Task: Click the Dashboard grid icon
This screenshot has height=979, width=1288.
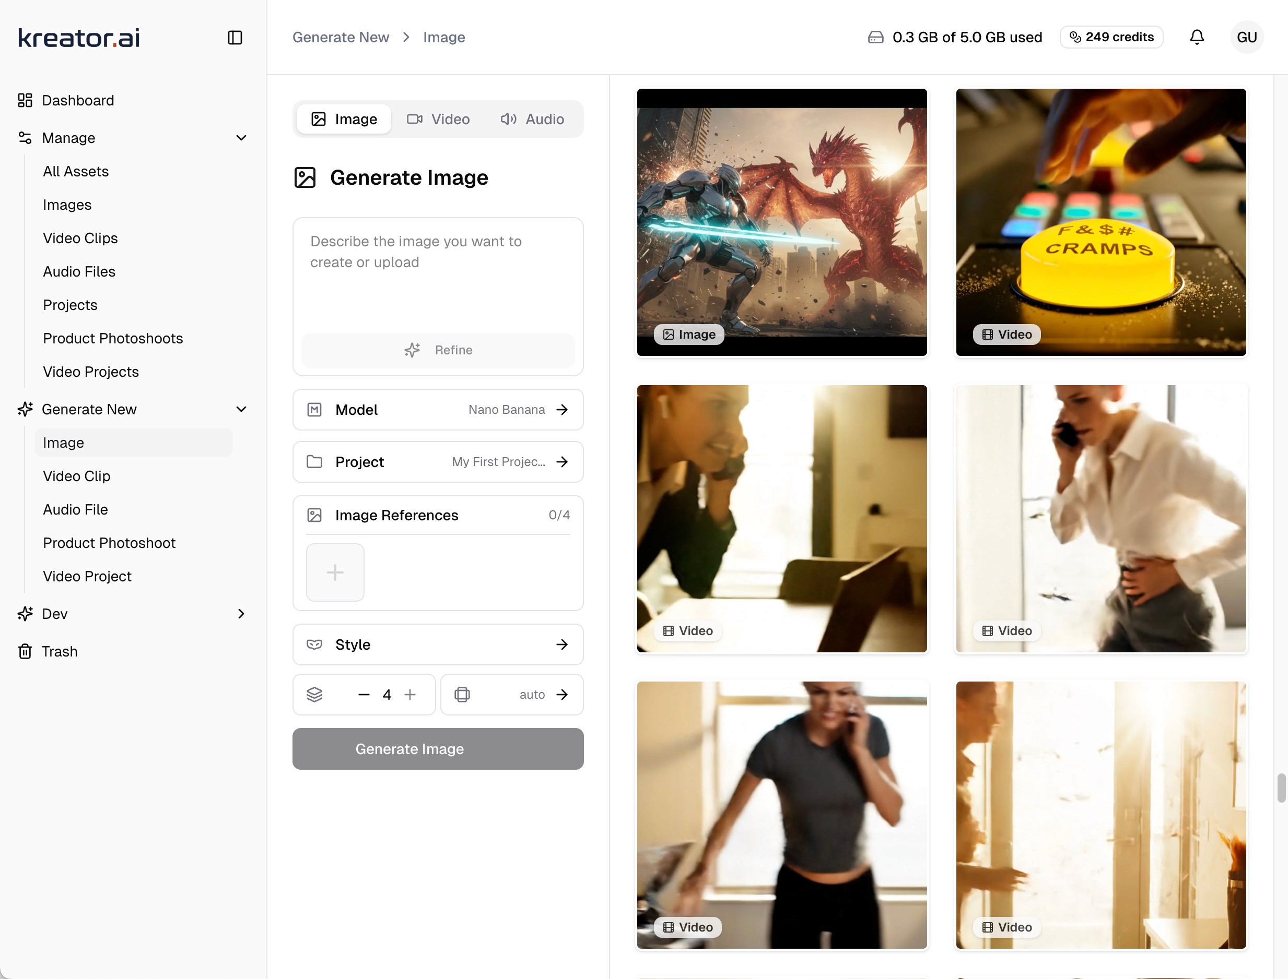Action: click(x=25, y=100)
